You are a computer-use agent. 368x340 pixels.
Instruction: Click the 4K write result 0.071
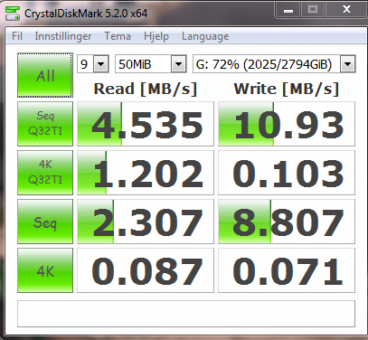[287, 270]
